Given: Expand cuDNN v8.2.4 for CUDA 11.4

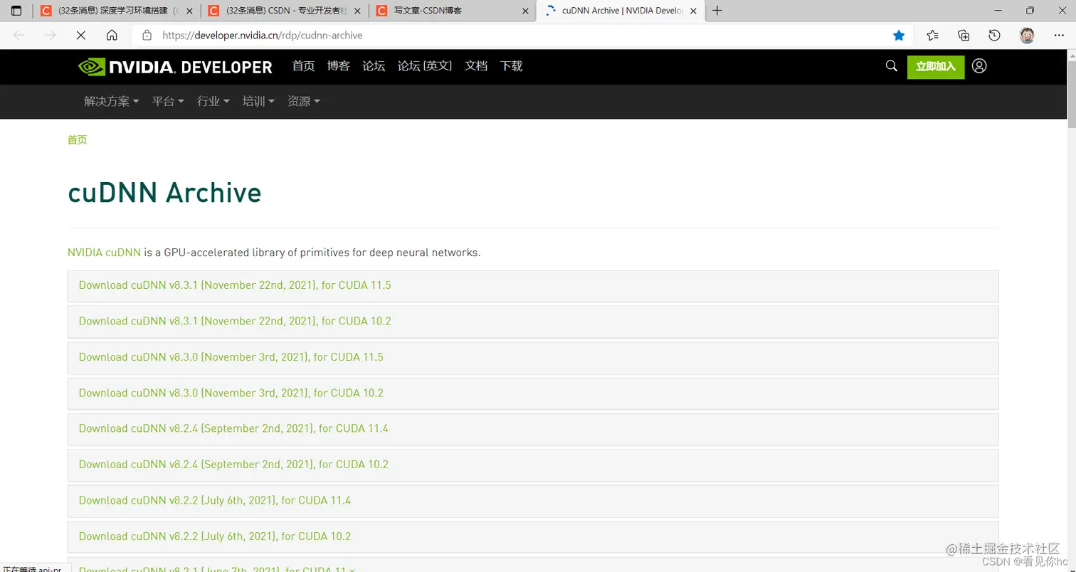Looking at the screenshot, I should 533,429.
